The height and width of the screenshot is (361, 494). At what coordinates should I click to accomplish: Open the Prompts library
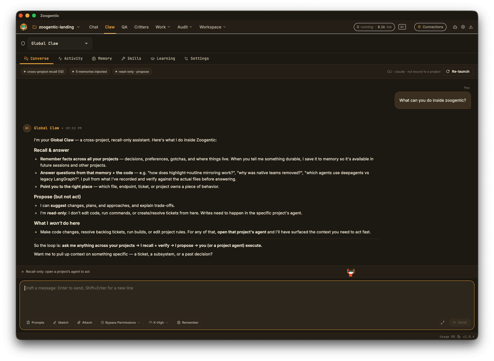click(35, 322)
